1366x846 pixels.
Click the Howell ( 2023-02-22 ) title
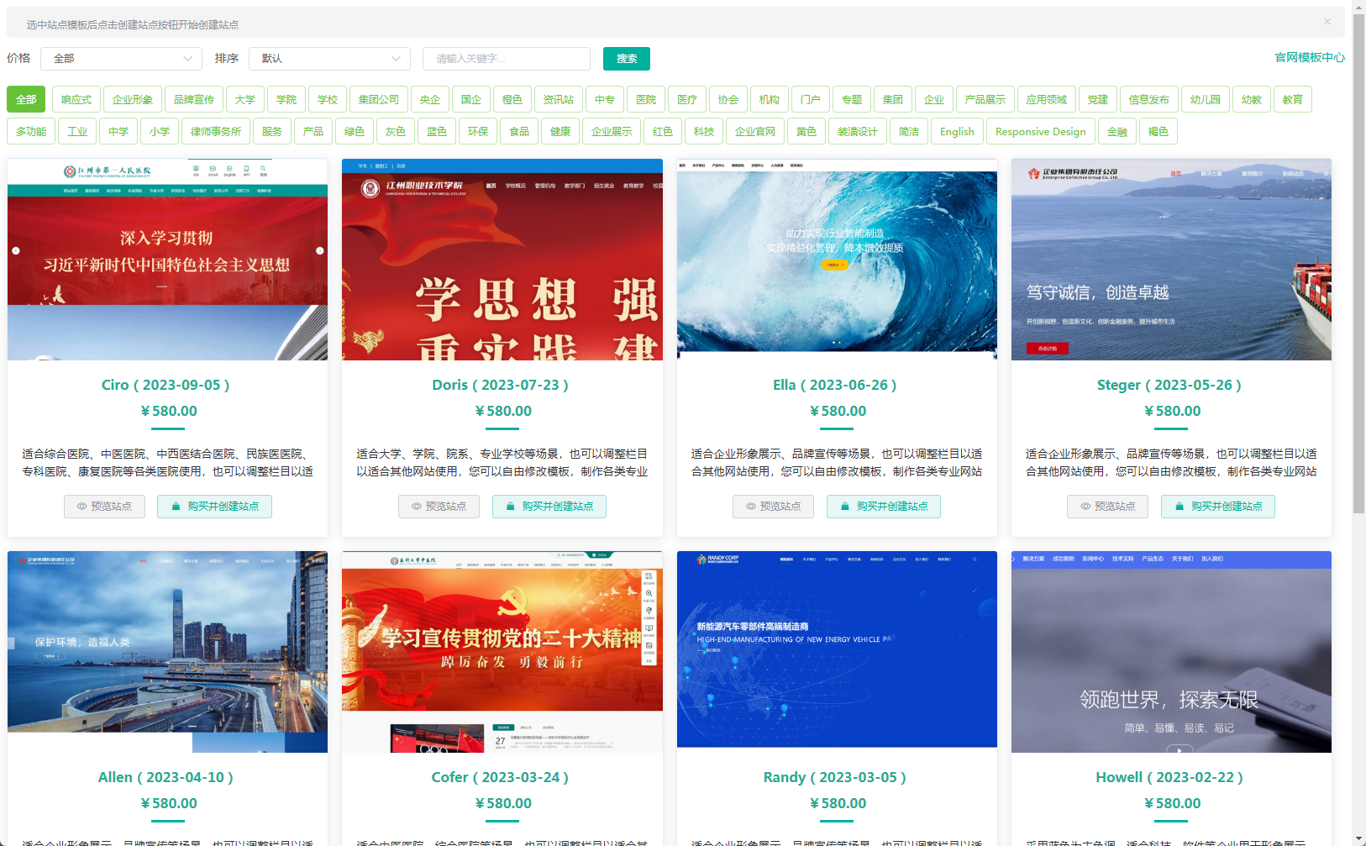[1169, 777]
